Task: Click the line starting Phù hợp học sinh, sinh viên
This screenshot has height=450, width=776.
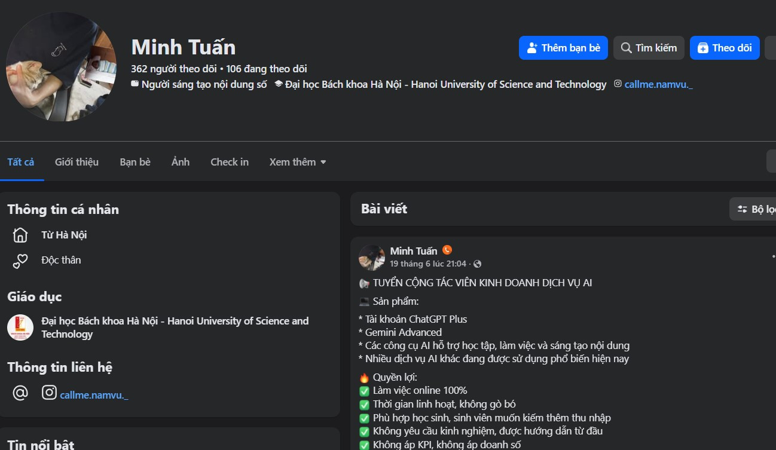Action: pyautogui.click(x=492, y=418)
